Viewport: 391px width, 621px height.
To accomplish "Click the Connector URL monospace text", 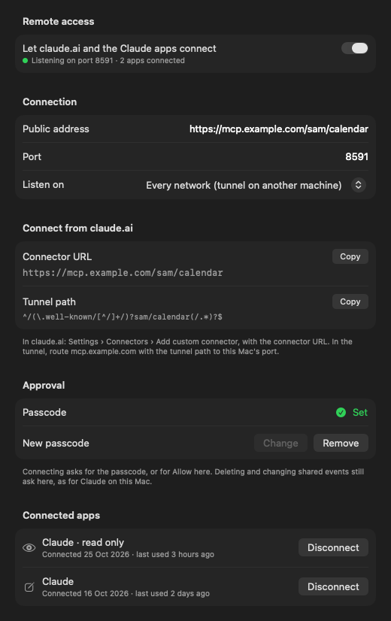I will (x=123, y=273).
